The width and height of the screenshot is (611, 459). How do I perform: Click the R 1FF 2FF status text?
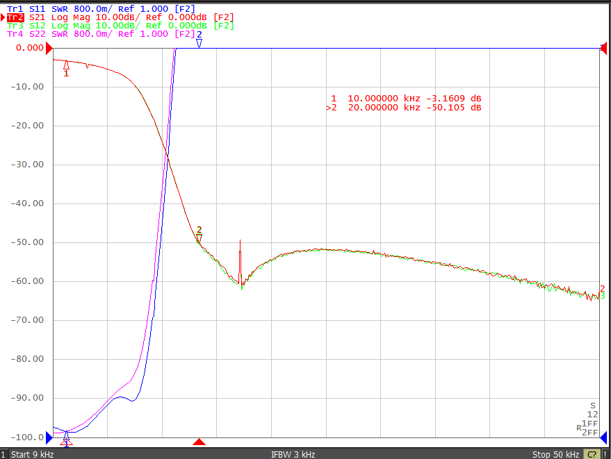click(587, 428)
